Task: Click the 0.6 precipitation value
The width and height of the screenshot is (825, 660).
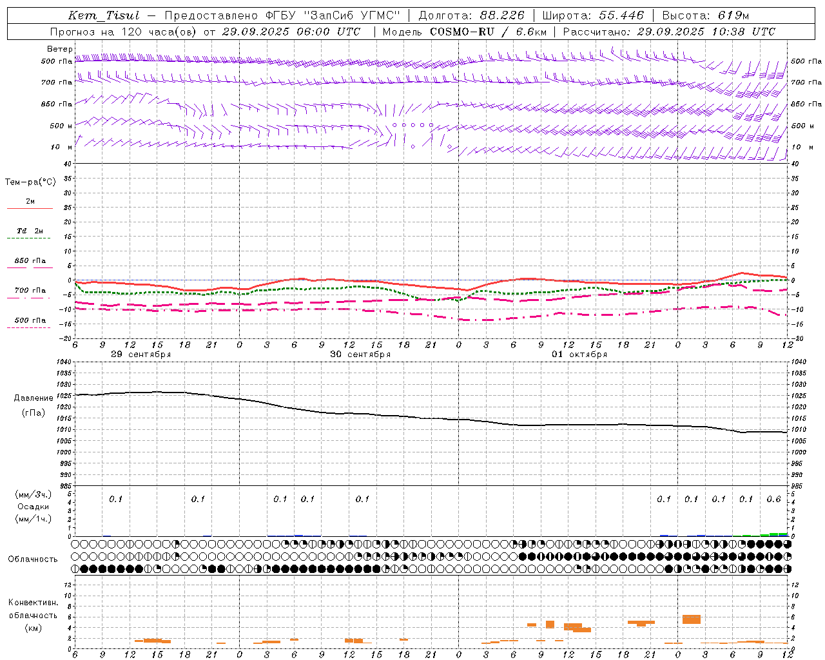Action: click(773, 500)
